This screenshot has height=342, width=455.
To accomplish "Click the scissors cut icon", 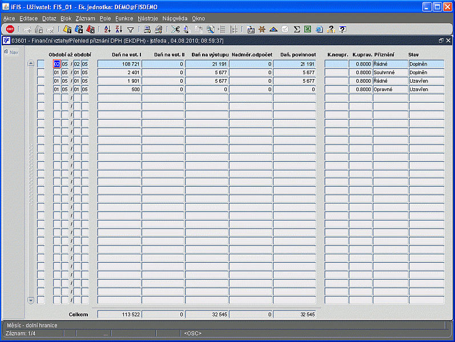I will tap(175, 29).
